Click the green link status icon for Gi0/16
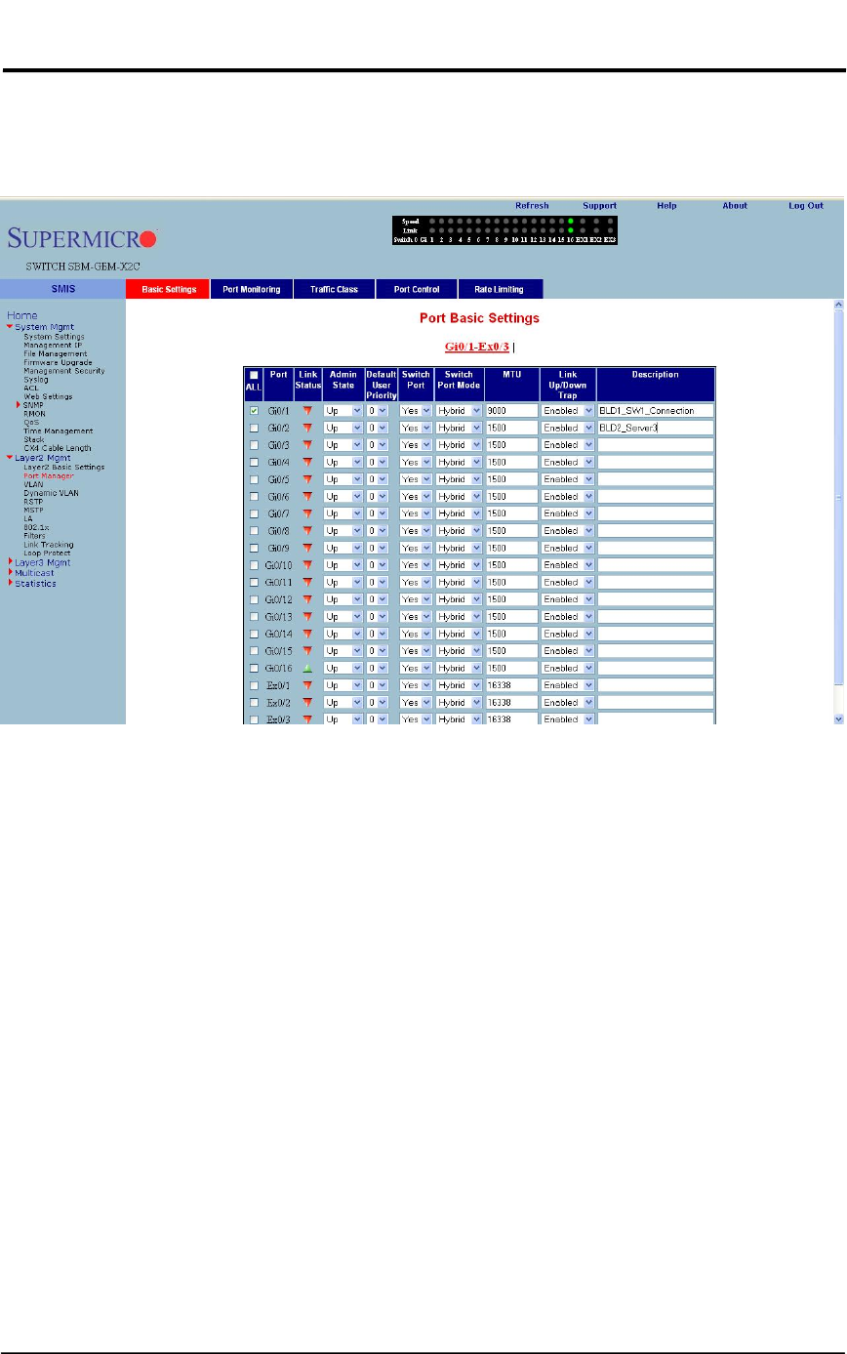Image resolution: width=847 pixels, height=1354 pixels. [308, 669]
